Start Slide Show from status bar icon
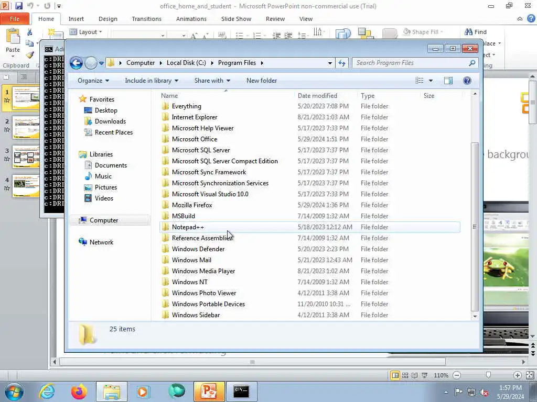Screen dimensions: 537x402 pyautogui.click(x=425, y=375)
